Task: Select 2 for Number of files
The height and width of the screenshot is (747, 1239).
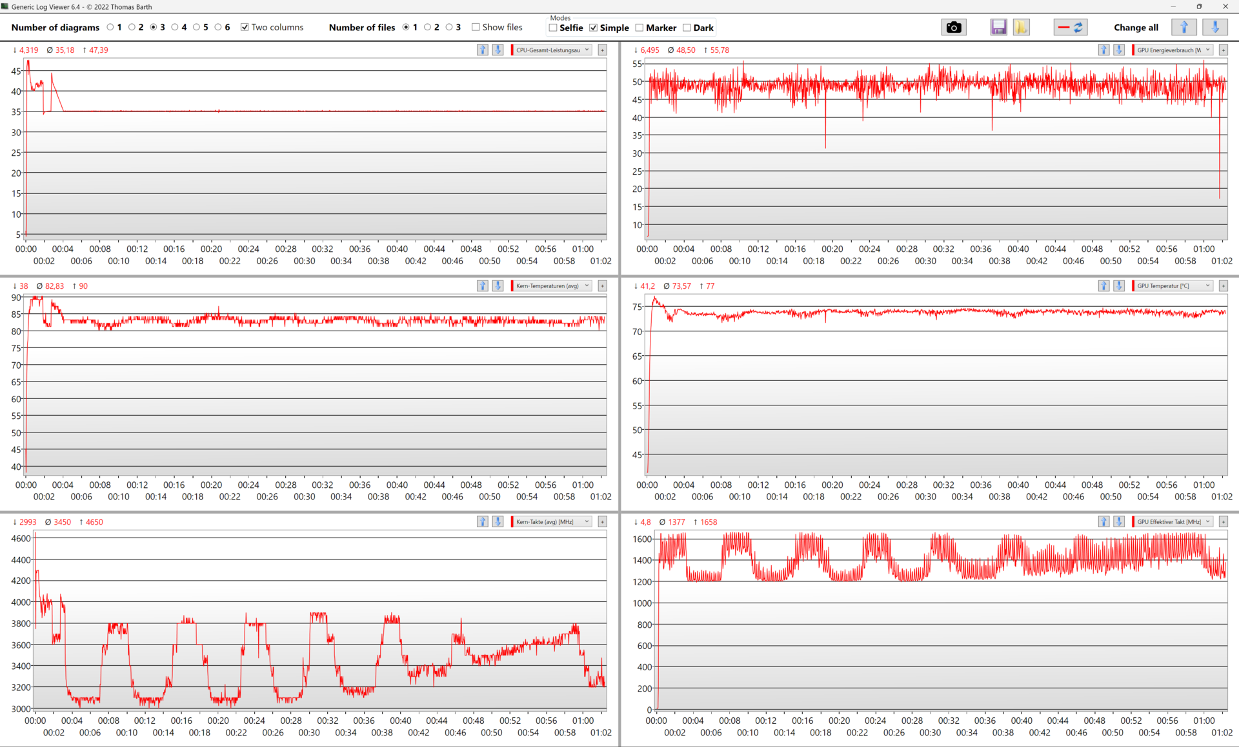Action: coord(427,27)
